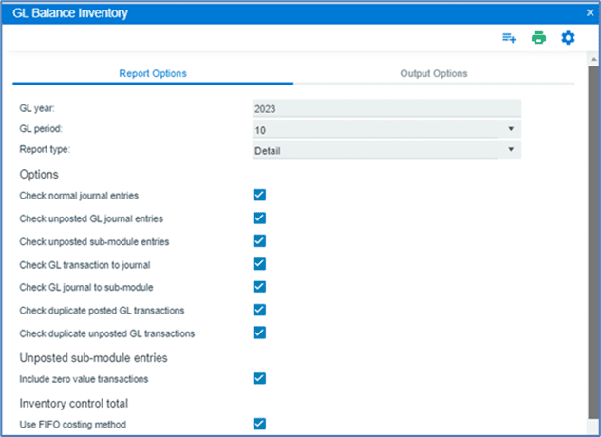
Task: Uncheck Use FIFO costing method
Action: pos(259,424)
